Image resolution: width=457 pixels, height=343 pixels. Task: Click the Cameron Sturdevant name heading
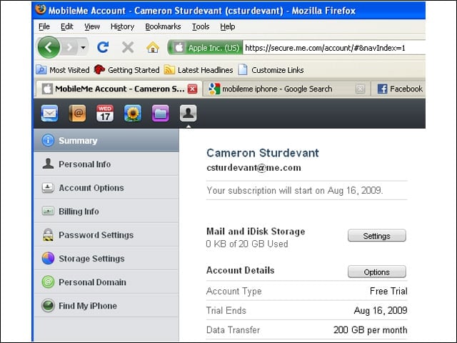263,153
